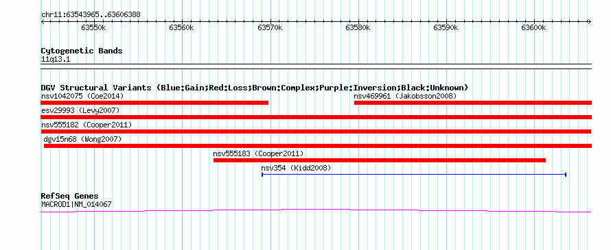Image resolution: width=611 pixels, height=250 pixels.
Task: Click the 63560k ruler tick label
Action: (182, 28)
